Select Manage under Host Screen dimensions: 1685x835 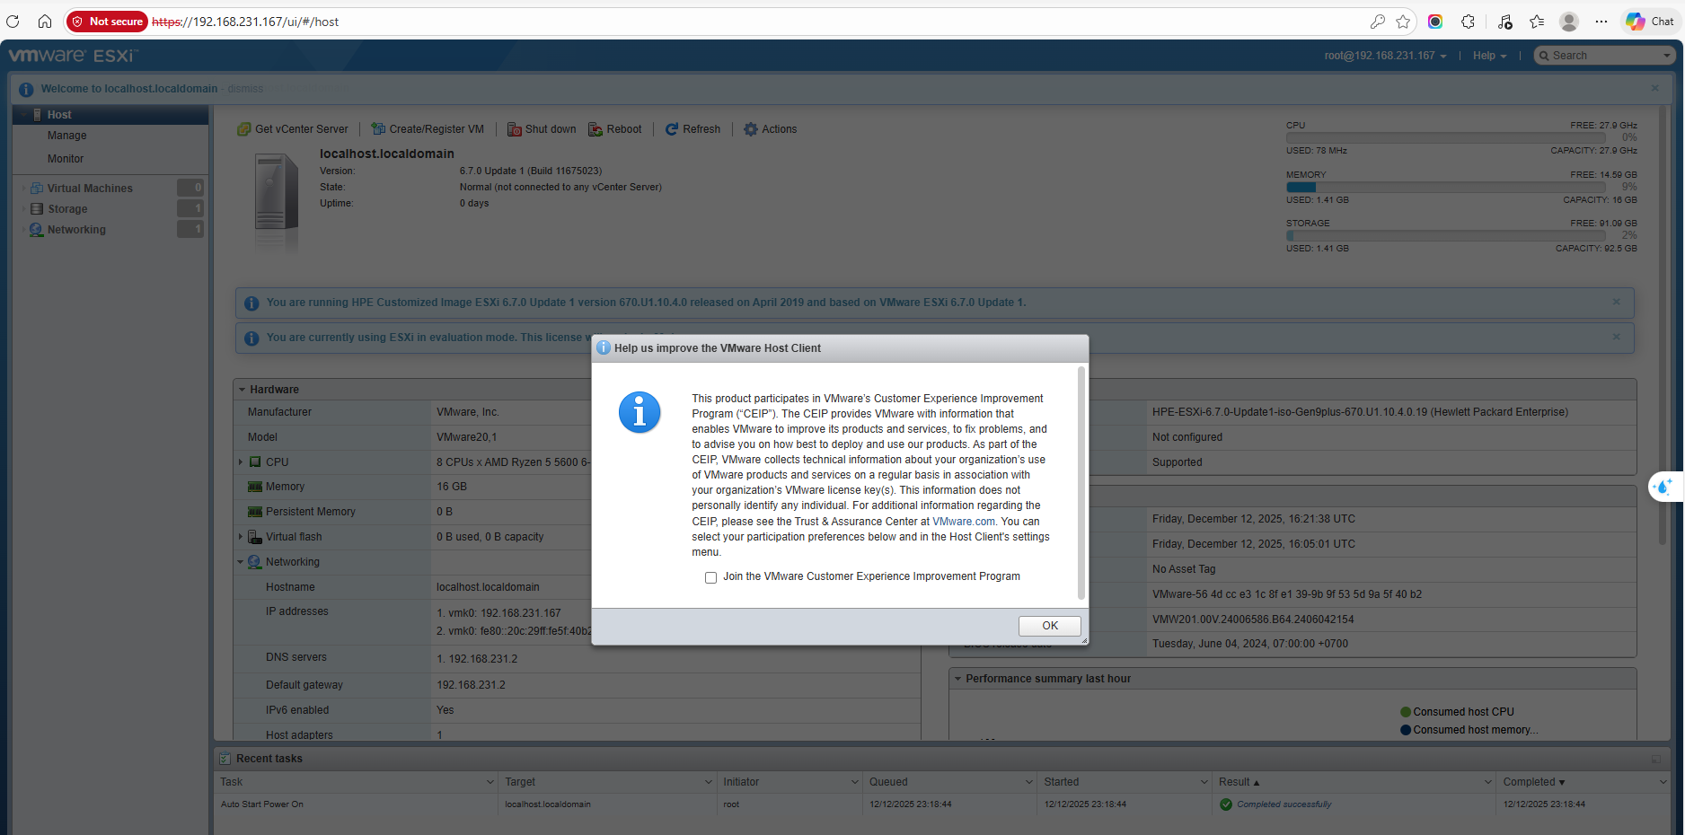67,136
